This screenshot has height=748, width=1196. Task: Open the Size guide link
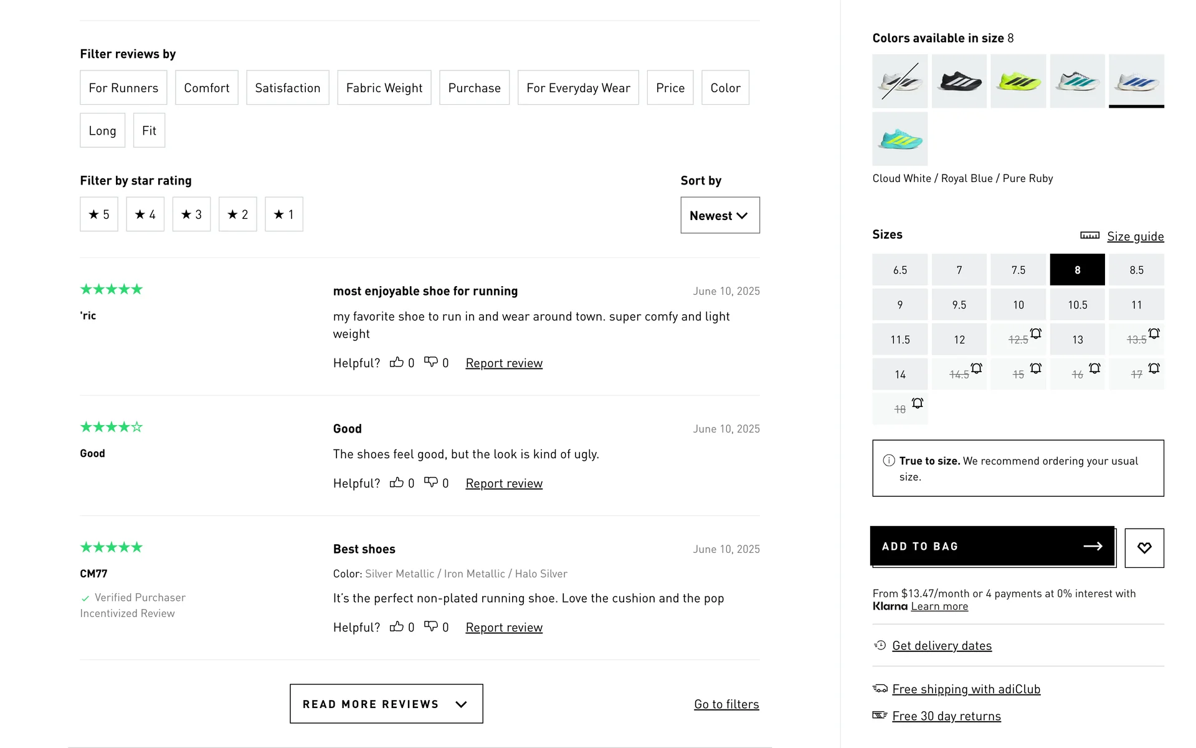[1134, 236]
